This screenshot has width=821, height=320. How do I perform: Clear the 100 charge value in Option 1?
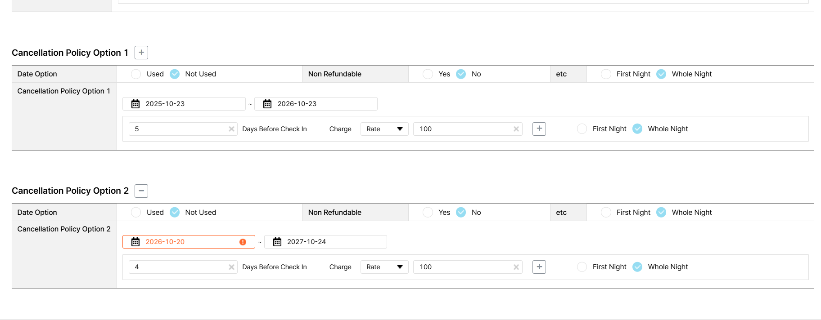[516, 129]
